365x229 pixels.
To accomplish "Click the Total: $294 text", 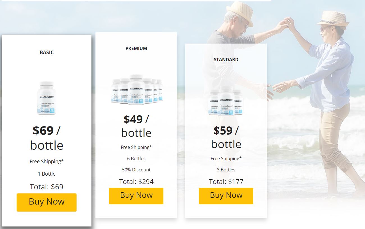I will pos(136,182).
